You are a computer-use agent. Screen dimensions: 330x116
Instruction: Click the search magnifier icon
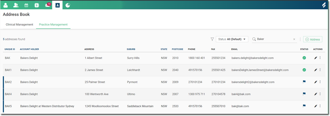254,39
